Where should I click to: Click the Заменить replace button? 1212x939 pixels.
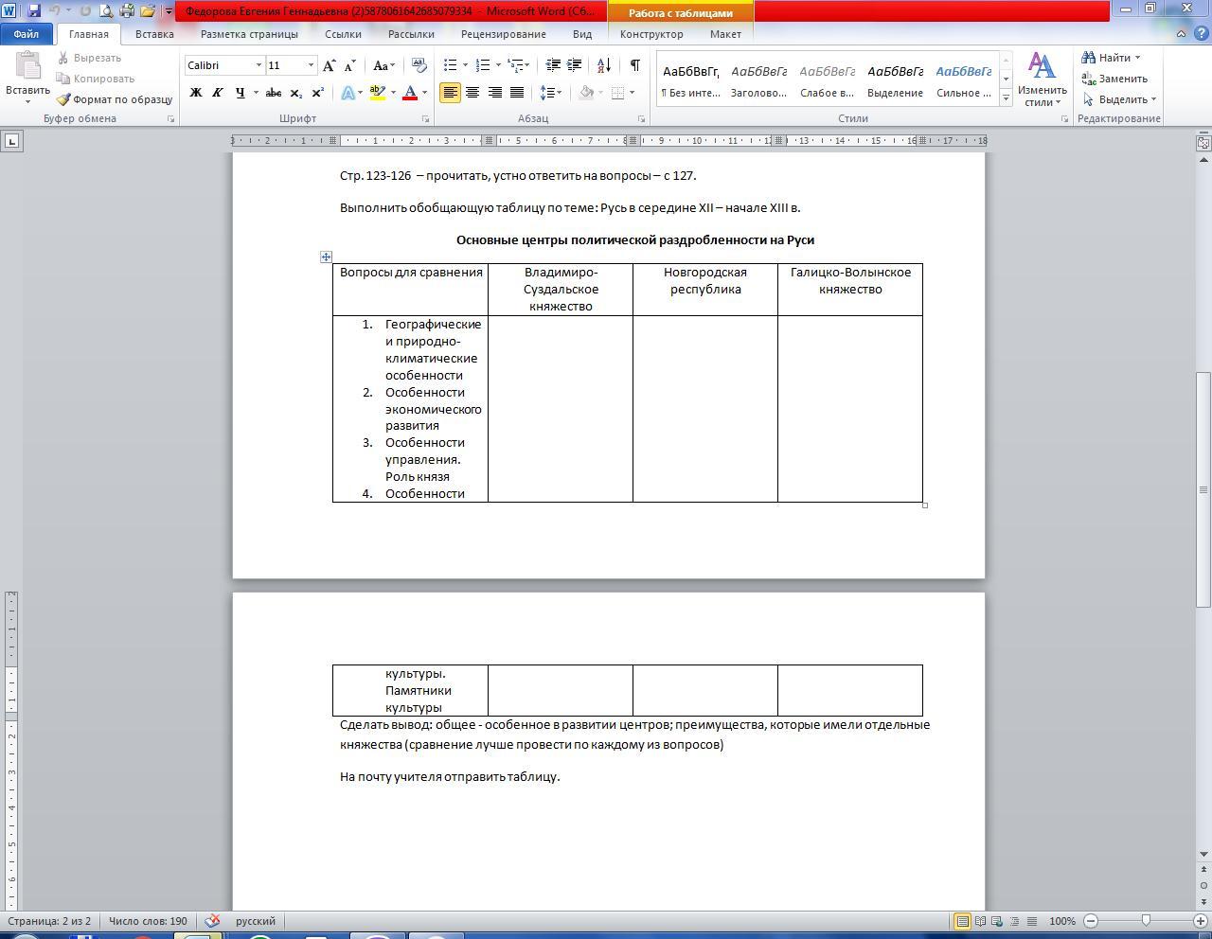(x=1114, y=79)
